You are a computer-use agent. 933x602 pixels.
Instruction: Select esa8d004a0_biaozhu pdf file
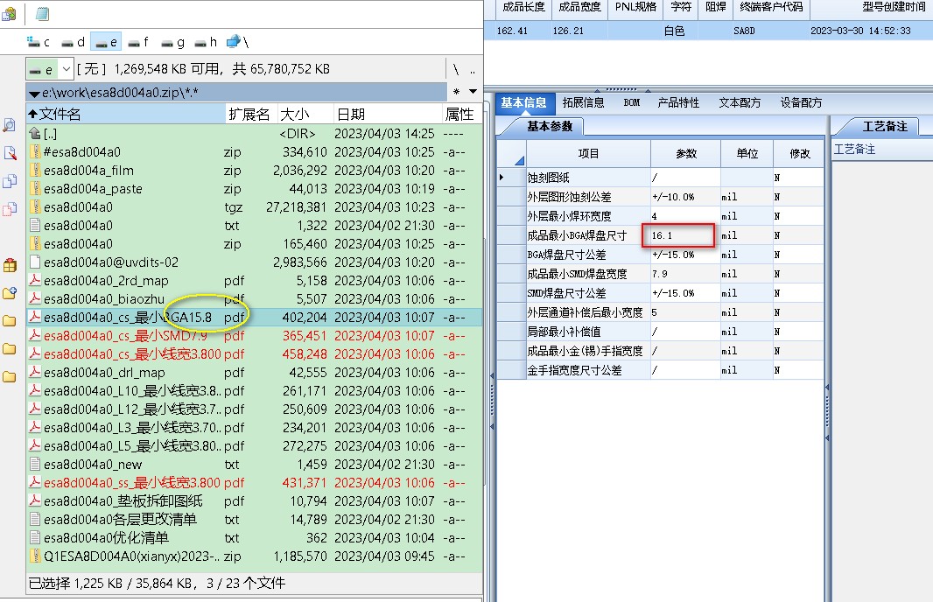pyautogui.click(x=255, y=298)
